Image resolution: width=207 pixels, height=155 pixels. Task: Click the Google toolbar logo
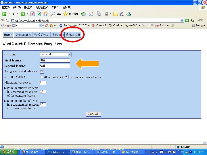(6, 25)
